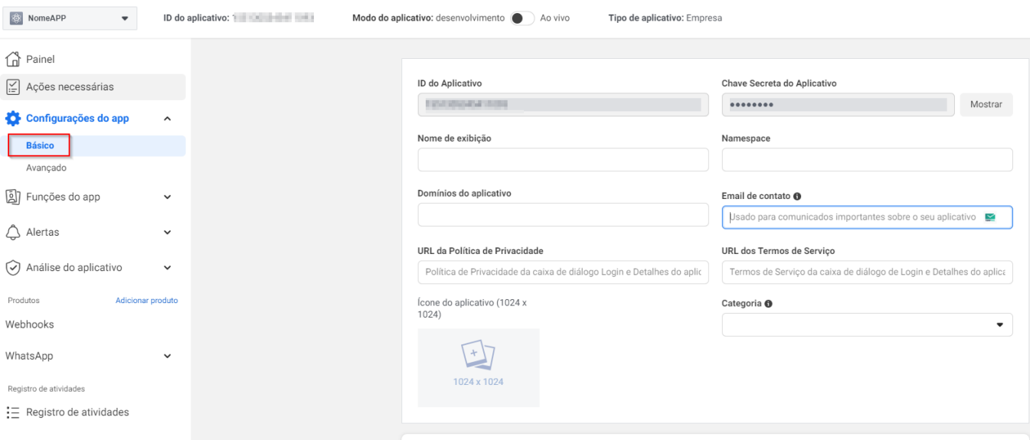Click the Alertas bell icon

pyautogui.click(x=13, y=232)
